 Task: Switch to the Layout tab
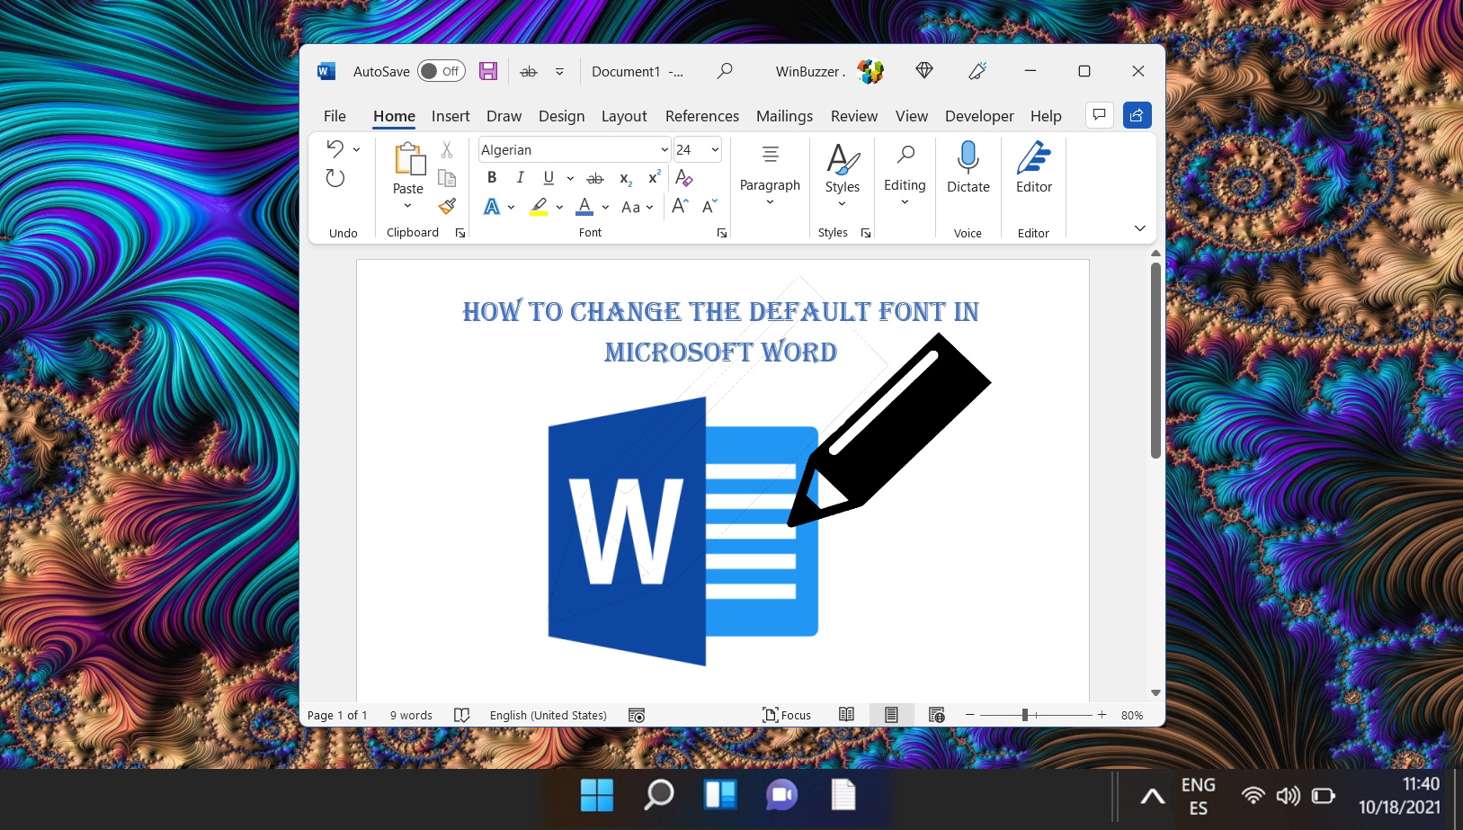click(x=624, y=116)
